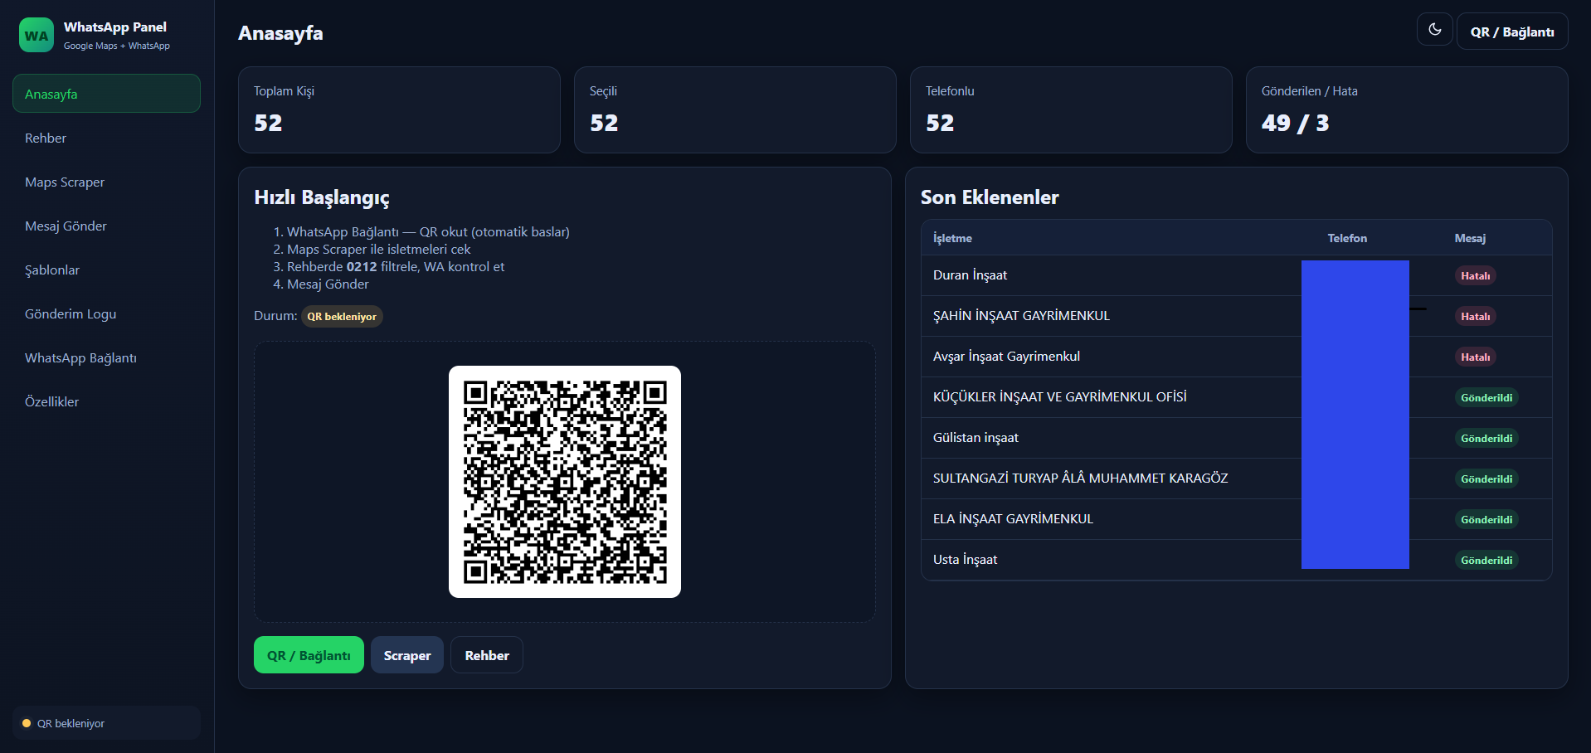Click the Gönderildi badge for KÜÇÜKLER İNŞAAT
Viewport: 1591px width, 753px height.
(x=1486, y=397)
